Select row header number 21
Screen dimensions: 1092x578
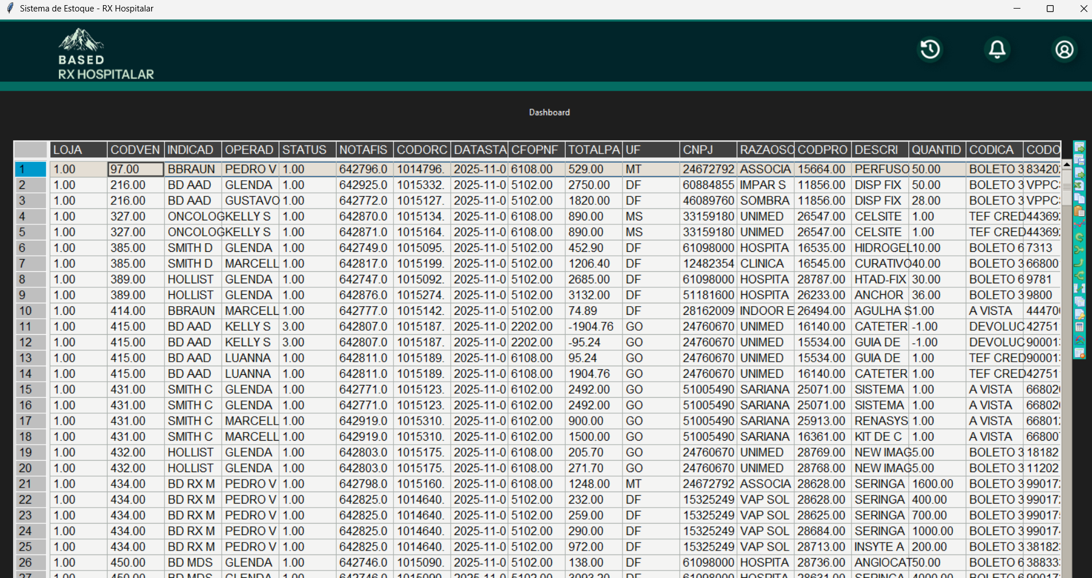(31, 484)
